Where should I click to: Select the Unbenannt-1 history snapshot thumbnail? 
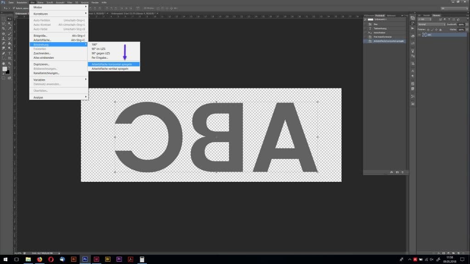(371, 19)
